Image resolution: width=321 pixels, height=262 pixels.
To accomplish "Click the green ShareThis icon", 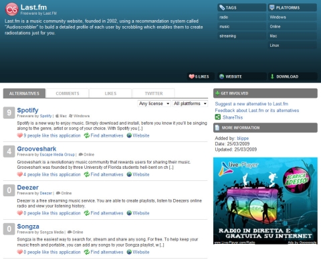I will [218, 117].
